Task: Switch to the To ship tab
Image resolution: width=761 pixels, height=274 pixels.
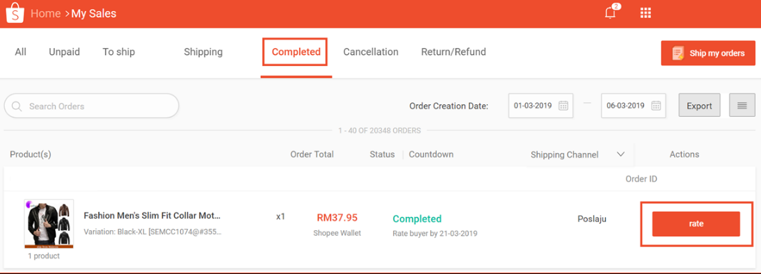Action: (x=119, y=52)
